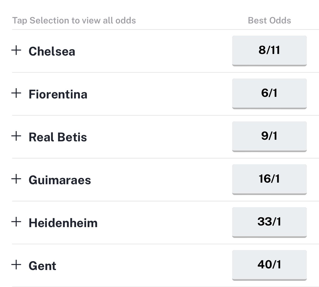Image resolution: width=319 pixels, height=287 pixels.
Task: Select Chelsea 8/11 odds button
Action: click(269, 50)
